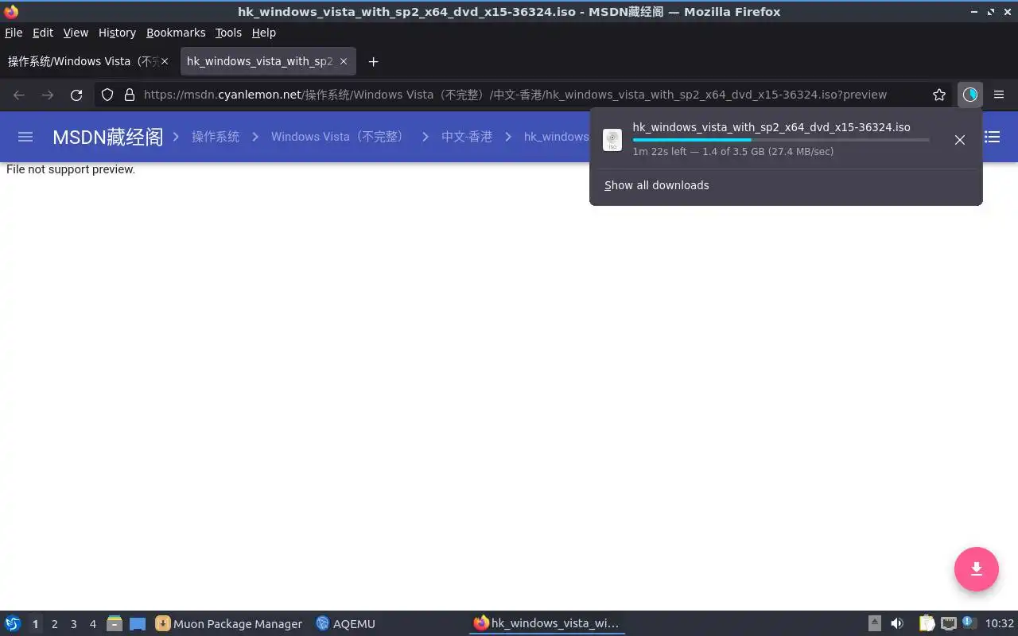Select Firefox hk_windows_vista taskbar entry
The image size is (1018, 636).
coord(546,623)
